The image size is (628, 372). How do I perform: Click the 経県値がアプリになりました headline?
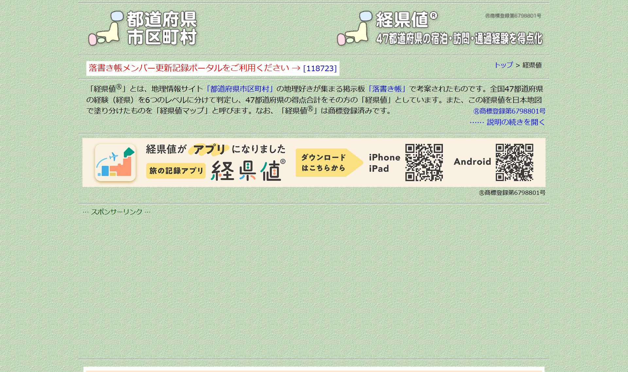pyautogui.click(x=216, y=149)
